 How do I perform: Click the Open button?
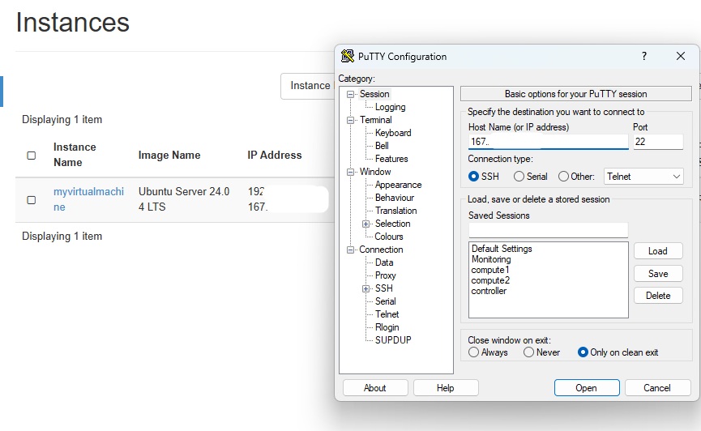point(587,387)
